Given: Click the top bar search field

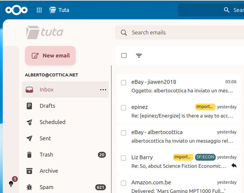Looking at the screenshot, I should (x=211, y=10).
